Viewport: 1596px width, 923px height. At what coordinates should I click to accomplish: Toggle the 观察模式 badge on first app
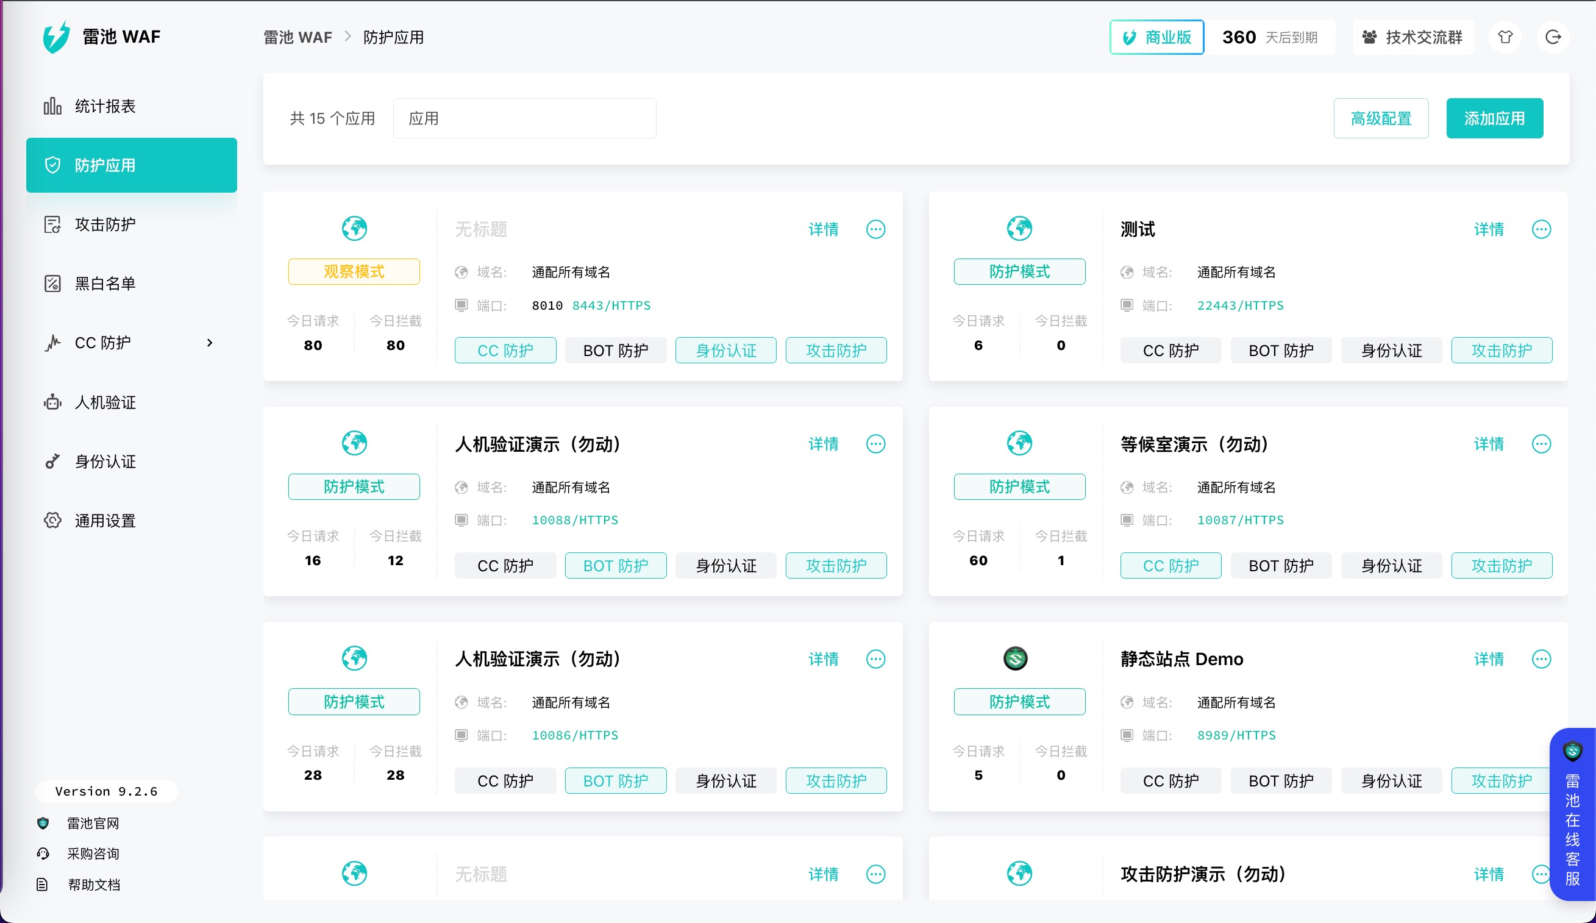point(354,272)
